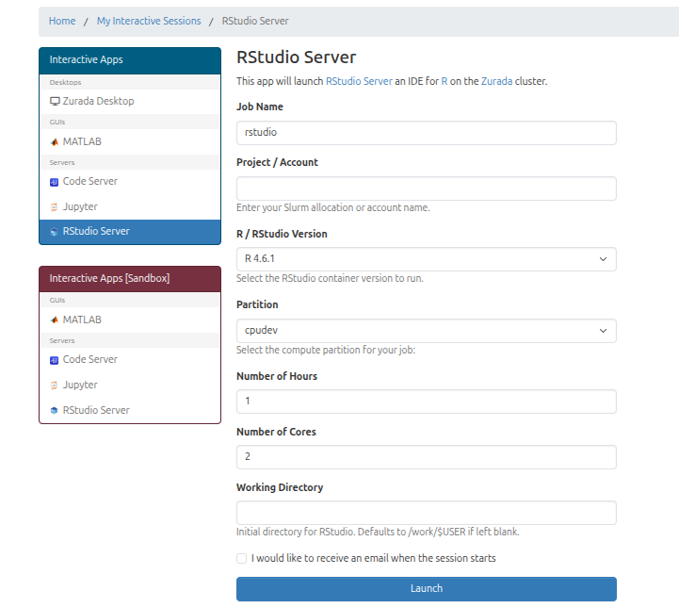Click the Working Directory input field
679x607 pixels.
(426, 513)
